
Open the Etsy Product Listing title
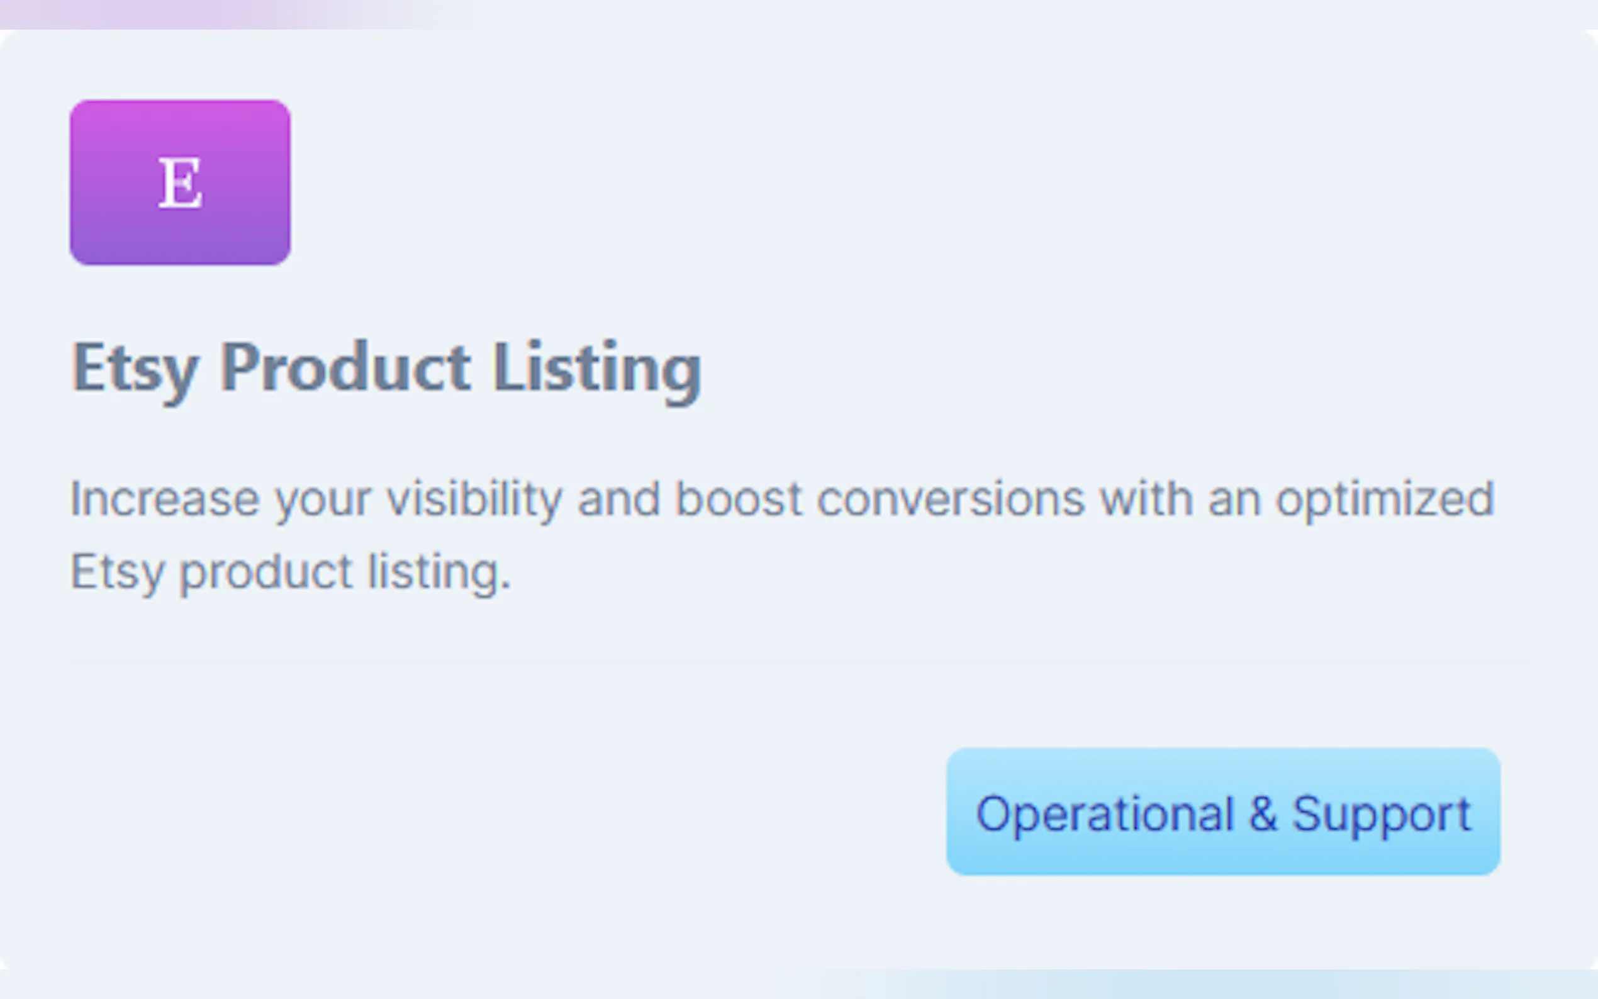point(386,368)
